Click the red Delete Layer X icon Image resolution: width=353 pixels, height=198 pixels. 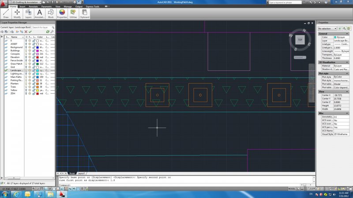point(26,32)
